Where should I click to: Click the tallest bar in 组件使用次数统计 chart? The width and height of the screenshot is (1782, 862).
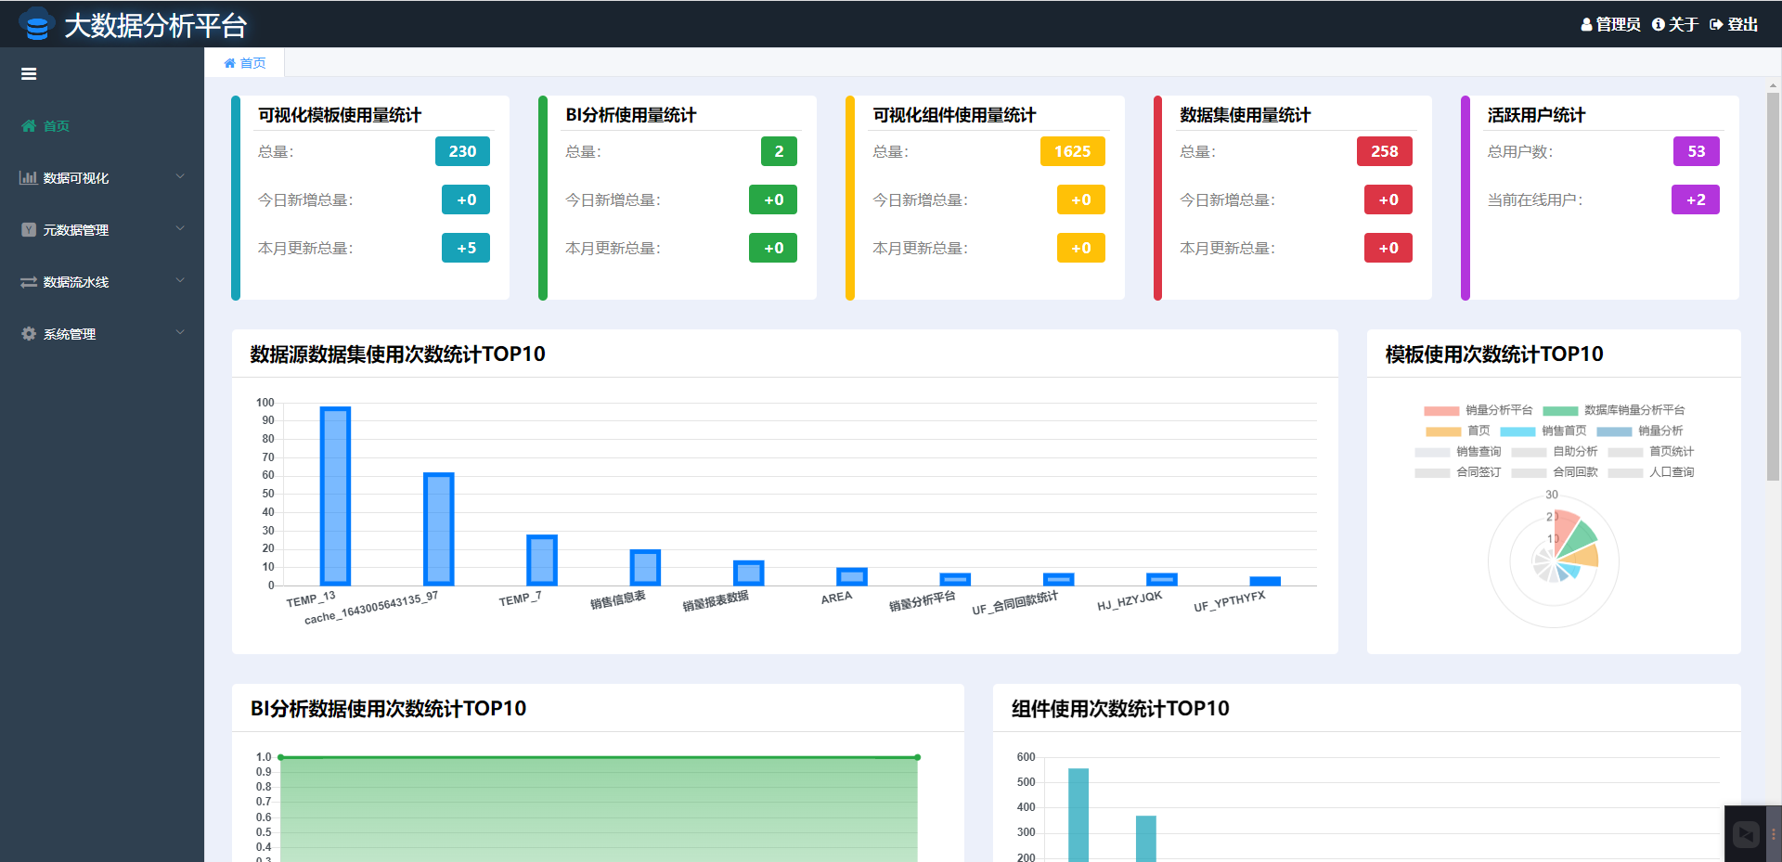1078,815
